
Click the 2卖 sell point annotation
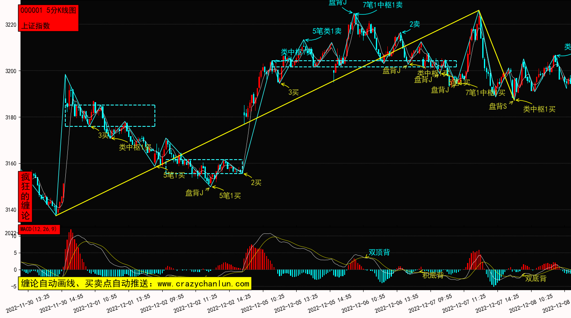pos(414,24)
